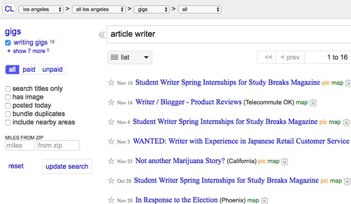351x204 pixels.
Task: Click the miles input field
Action: click(20, 146)
